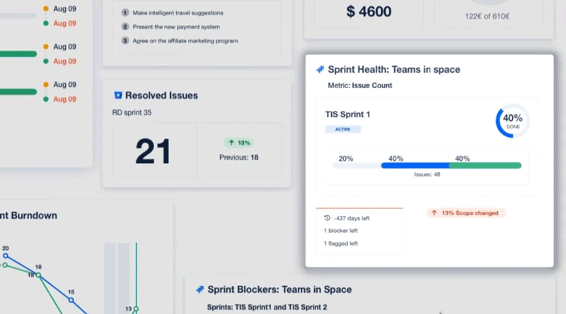Image resolution: width=566 pixels, height=314 pixels.
Task: Click the 13% Scope changed badge
Action: point(466,212)
